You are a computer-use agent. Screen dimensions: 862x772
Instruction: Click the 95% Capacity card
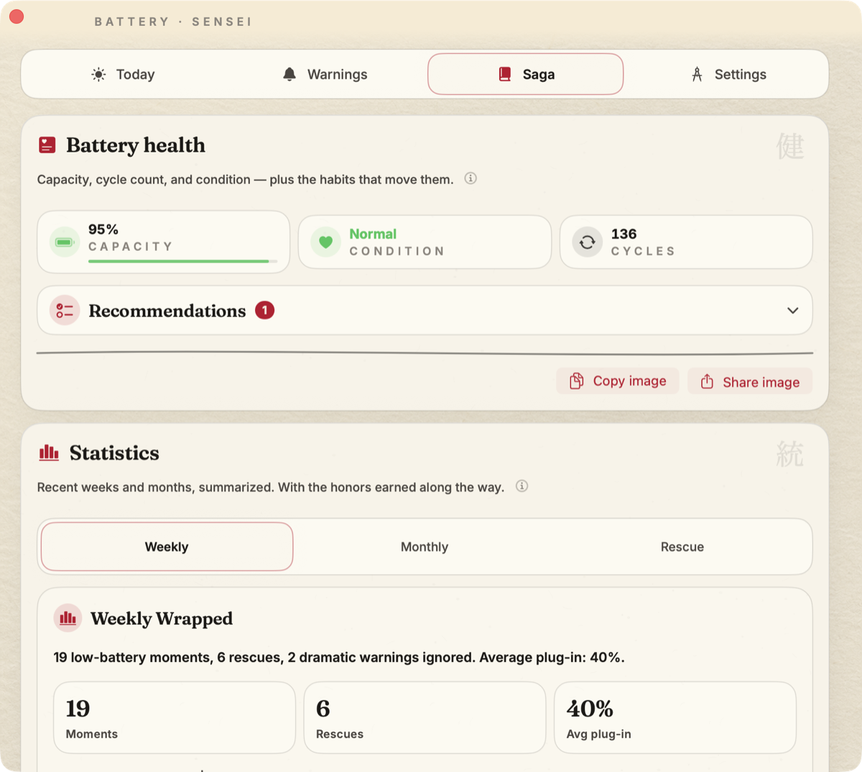point(163,242)
